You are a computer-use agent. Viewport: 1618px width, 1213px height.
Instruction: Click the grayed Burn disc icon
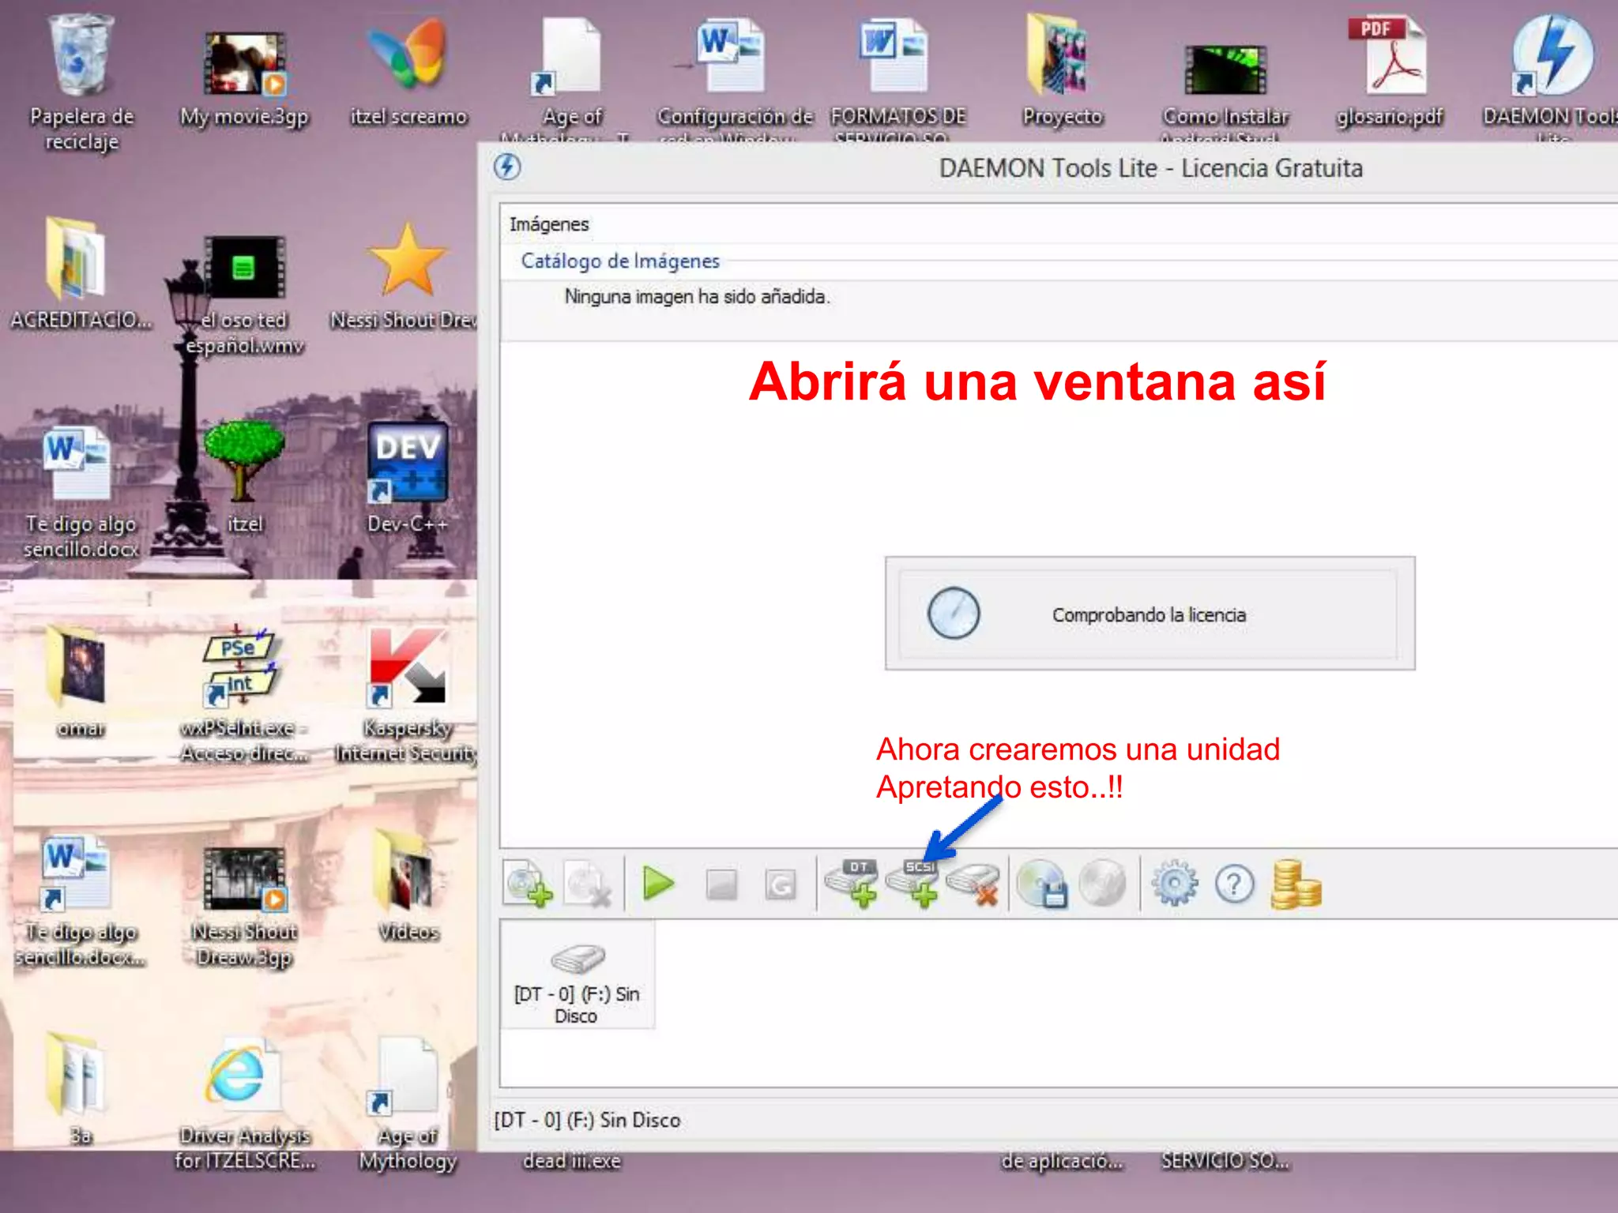point(1103,884)
